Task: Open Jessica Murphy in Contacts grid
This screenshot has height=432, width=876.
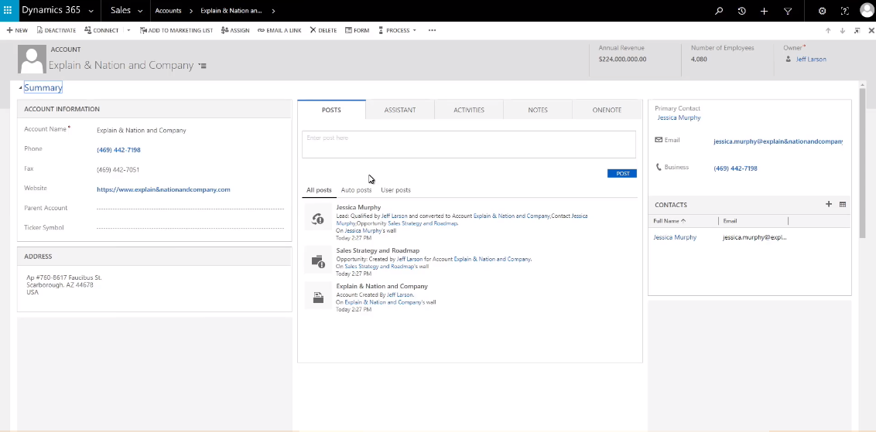Action: pos(675,237)
